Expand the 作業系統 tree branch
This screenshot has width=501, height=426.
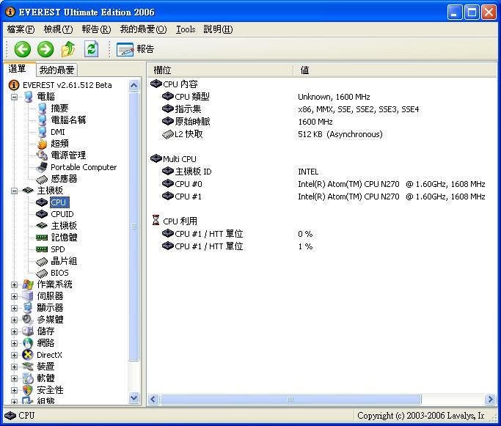pos(15,284)
